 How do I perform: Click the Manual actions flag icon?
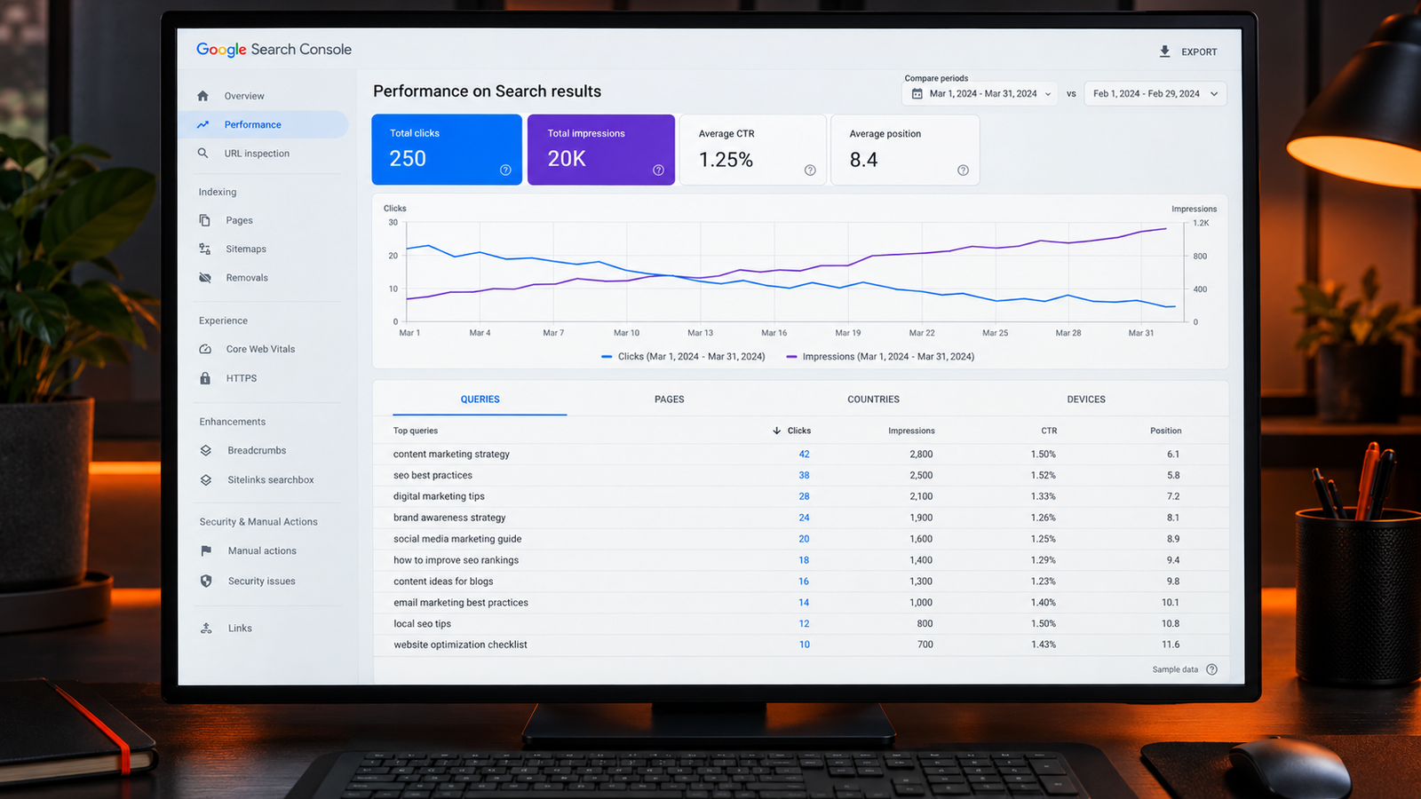click(206, 550)
